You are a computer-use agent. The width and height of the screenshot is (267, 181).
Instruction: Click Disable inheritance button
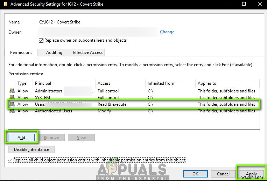click(31, 149)
